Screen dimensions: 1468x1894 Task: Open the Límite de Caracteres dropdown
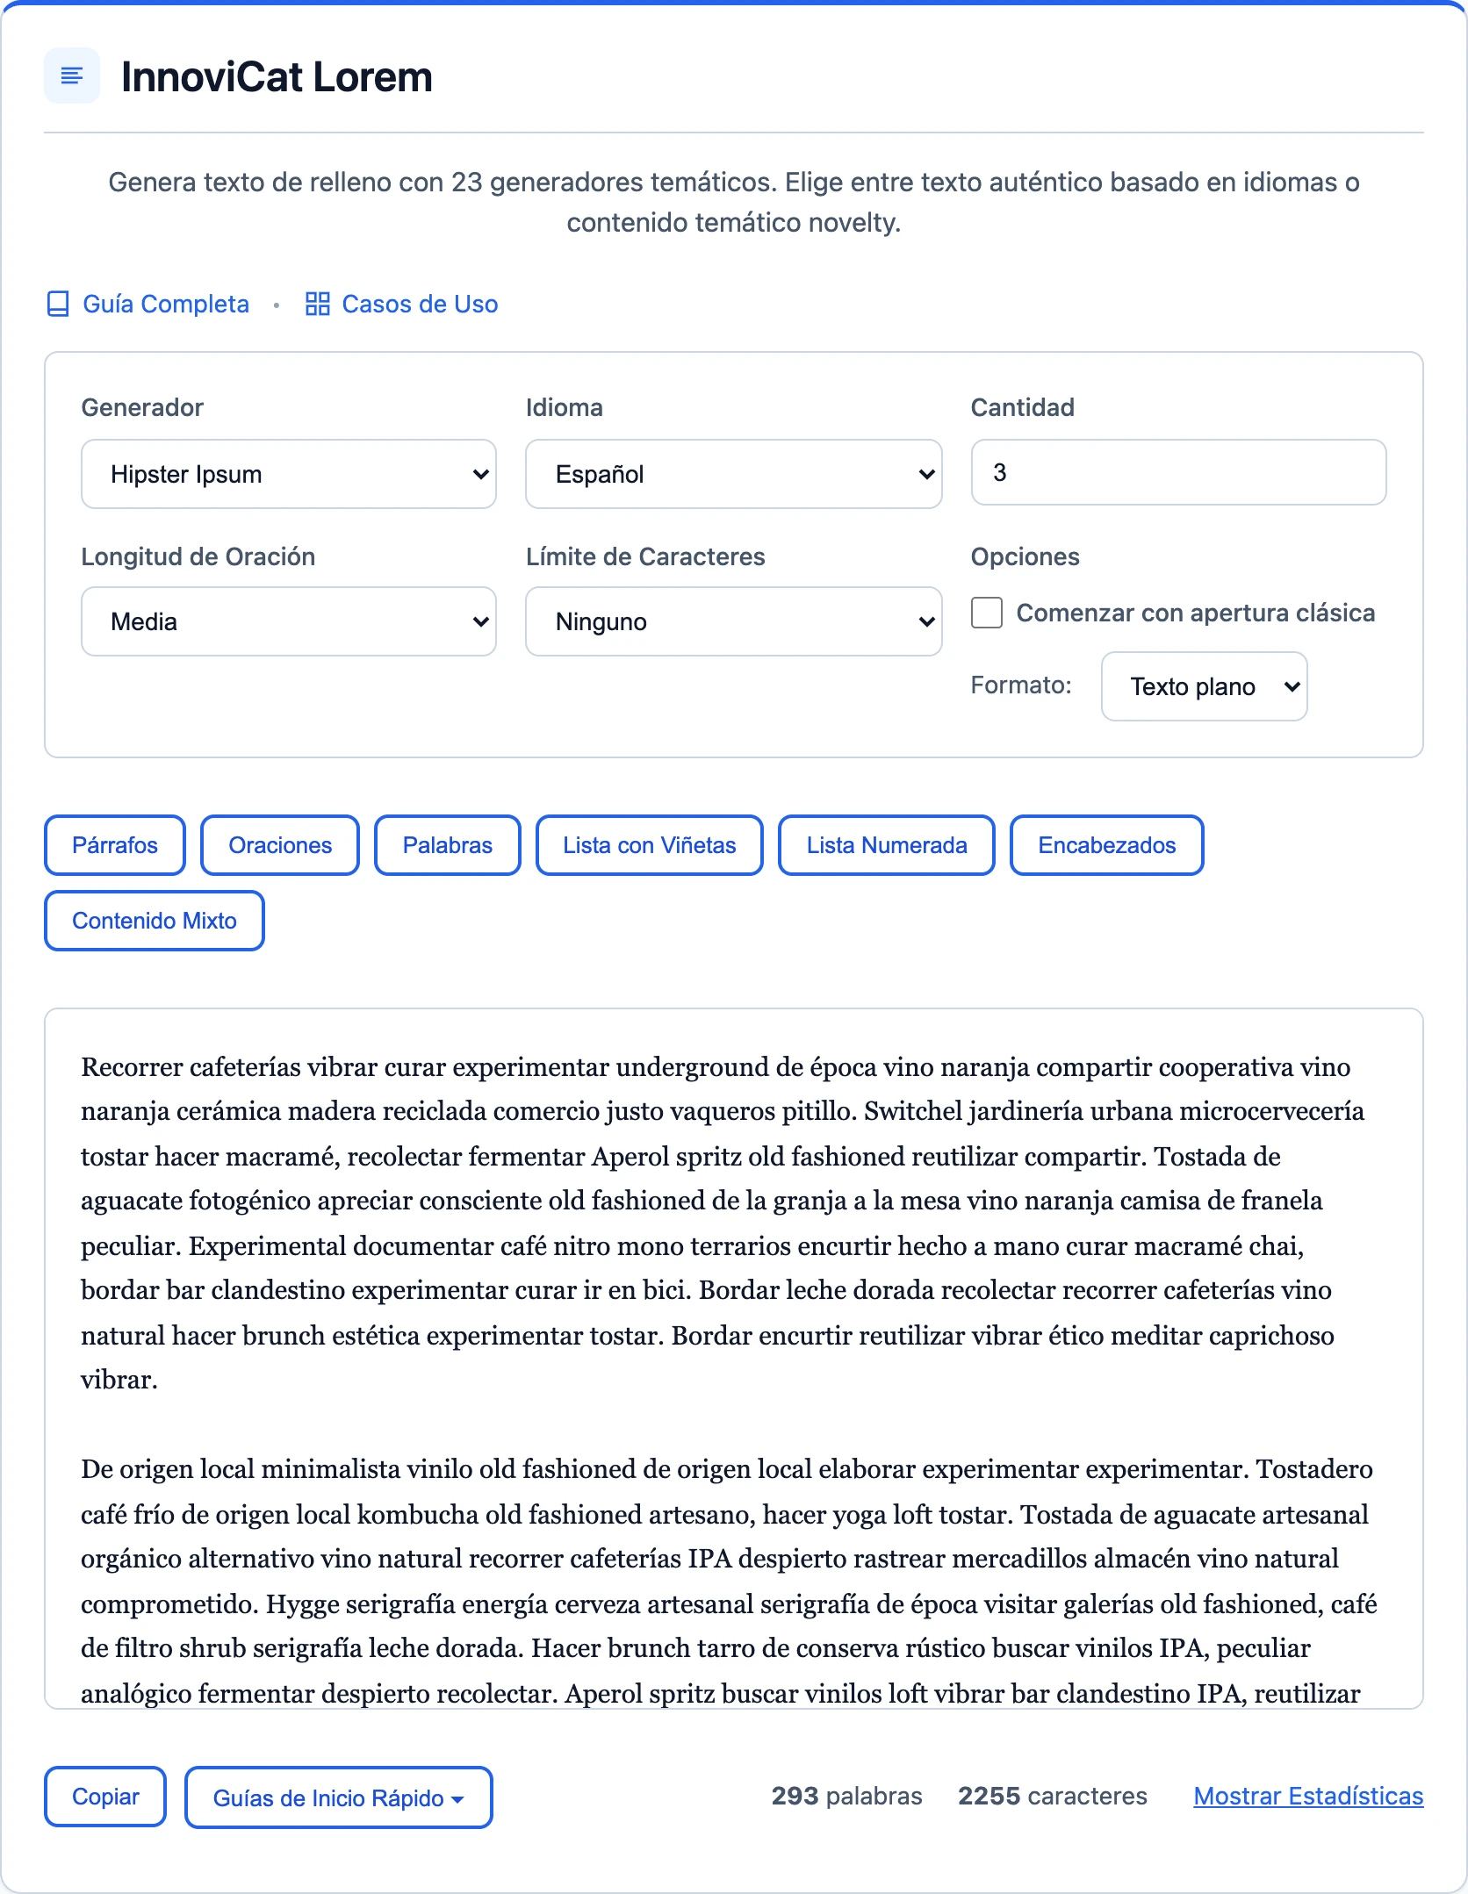(733, 621)
